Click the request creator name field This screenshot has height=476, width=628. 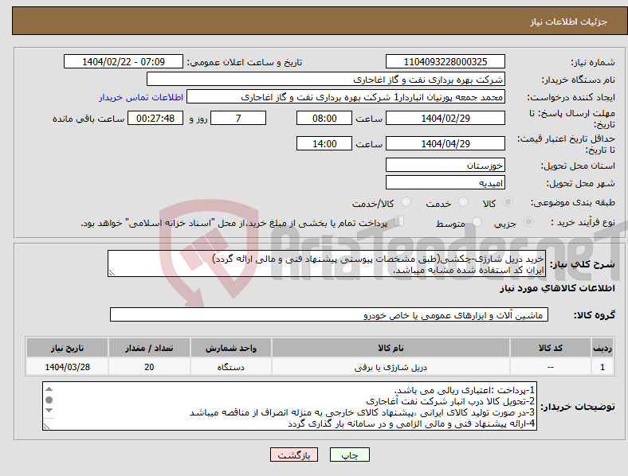click(346, 97)
